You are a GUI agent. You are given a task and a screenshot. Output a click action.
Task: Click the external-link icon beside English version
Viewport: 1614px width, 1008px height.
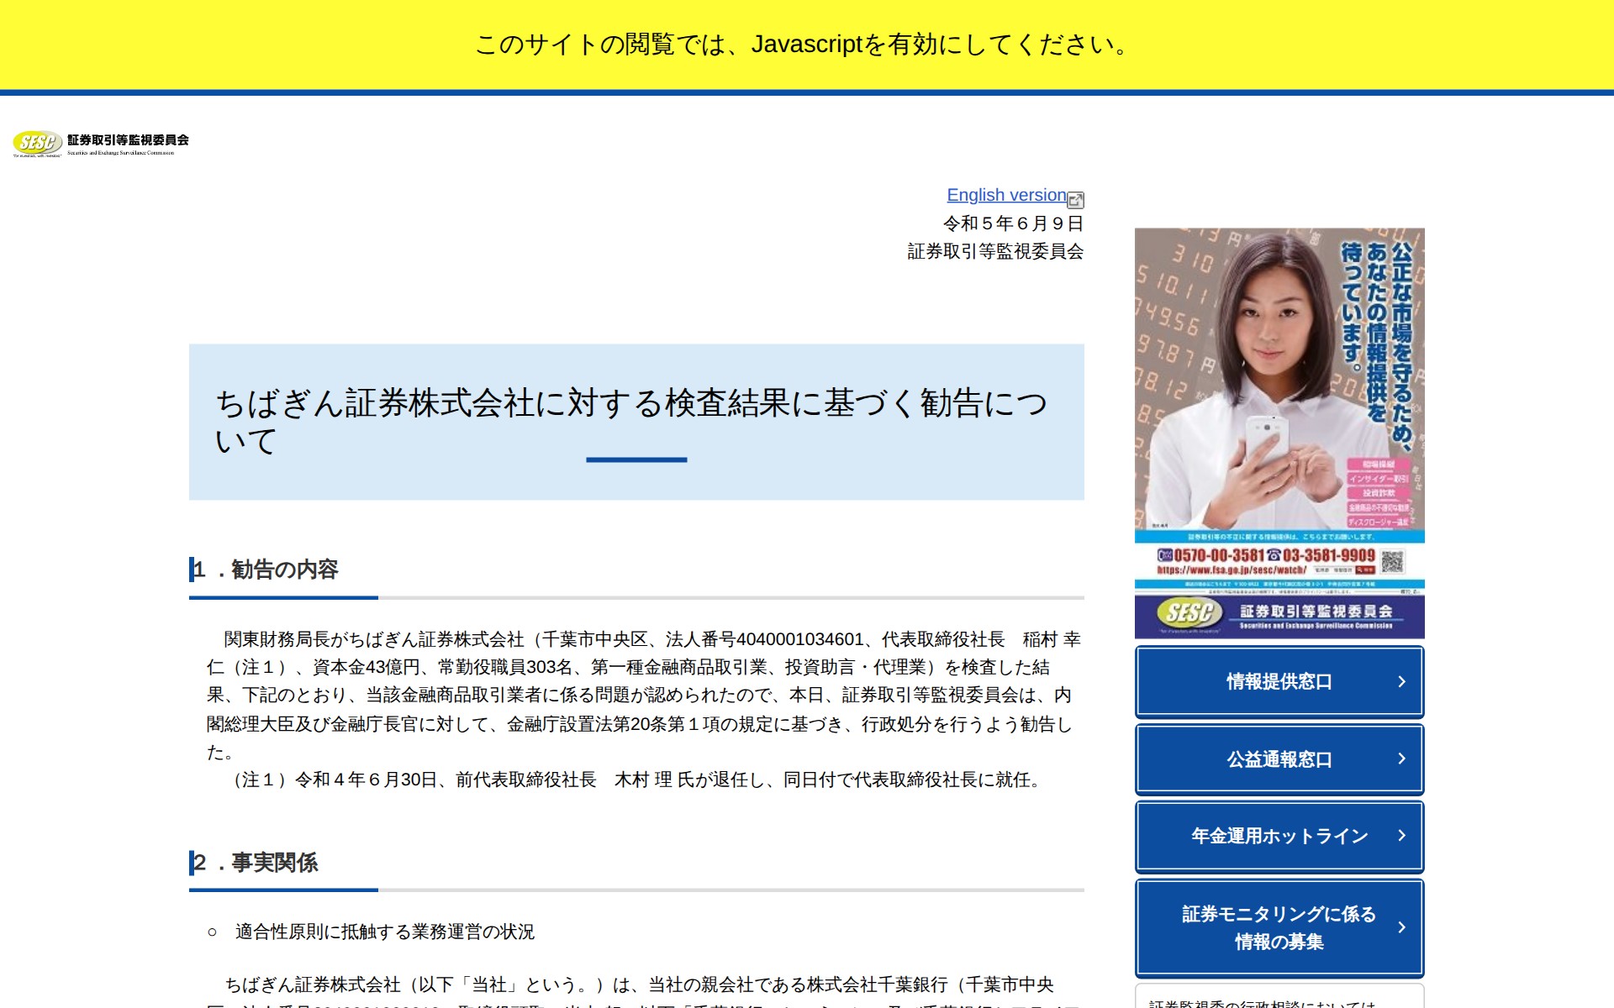tap(1075, 200)
